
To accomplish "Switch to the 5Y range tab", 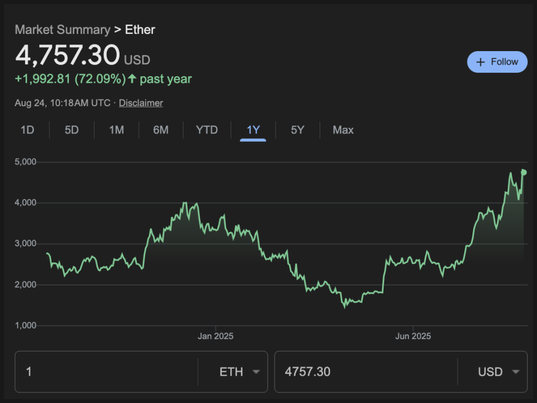I will pos(297,130).
